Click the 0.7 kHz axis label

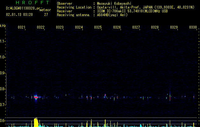click(x=3, y=105)
